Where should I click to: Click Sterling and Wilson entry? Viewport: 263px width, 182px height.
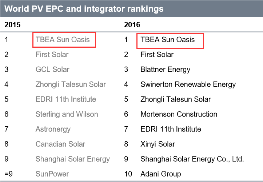pos(67,114)
